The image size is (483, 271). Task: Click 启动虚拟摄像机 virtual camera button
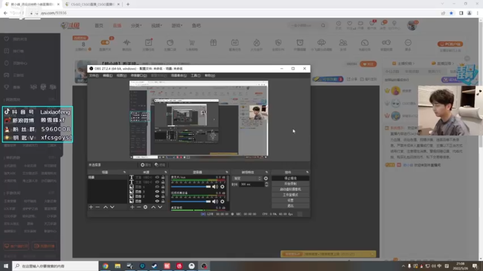[x=290, y=189]
